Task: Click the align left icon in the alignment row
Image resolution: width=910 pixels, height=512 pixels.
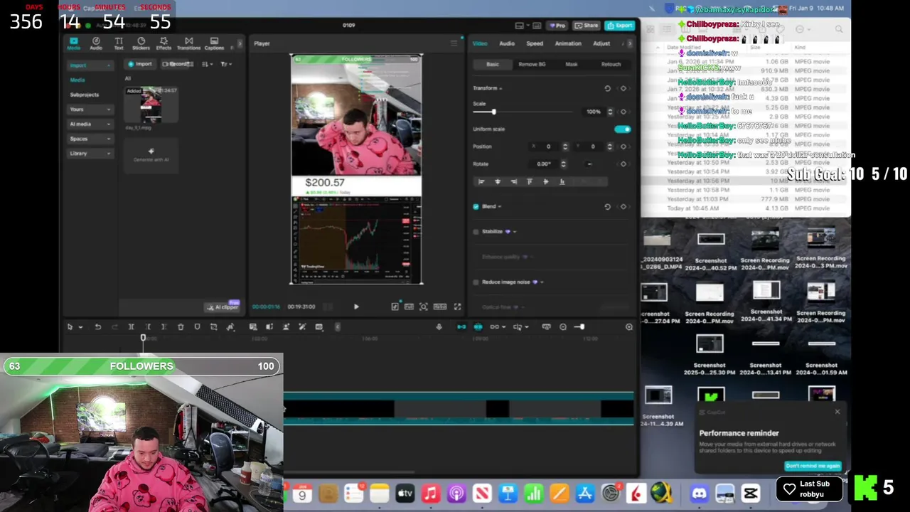Action: [481, 181]
